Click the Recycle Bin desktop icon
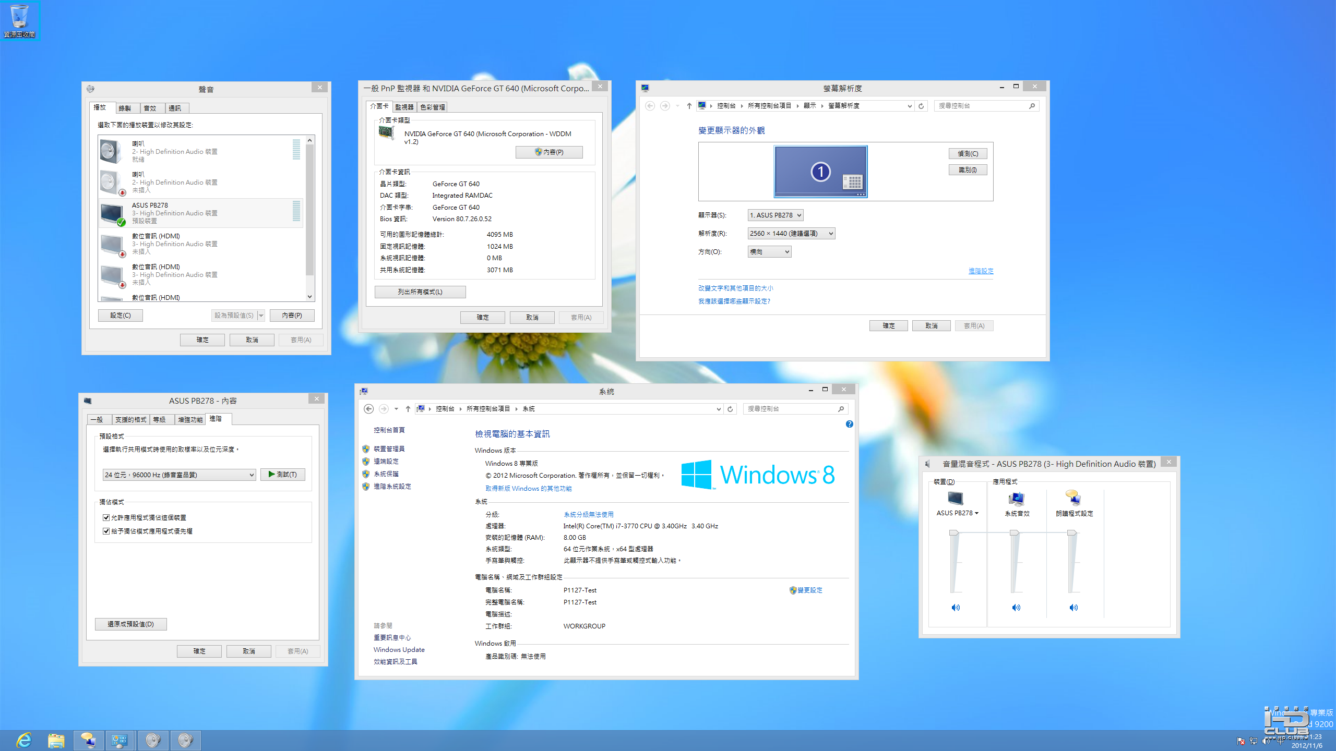This screenshot has width=1336, height=751. (x=19, y=21)
